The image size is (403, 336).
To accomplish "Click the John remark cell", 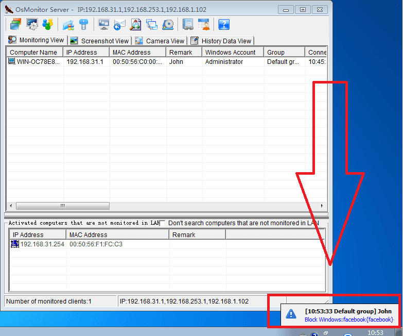I will click(176, 62).
